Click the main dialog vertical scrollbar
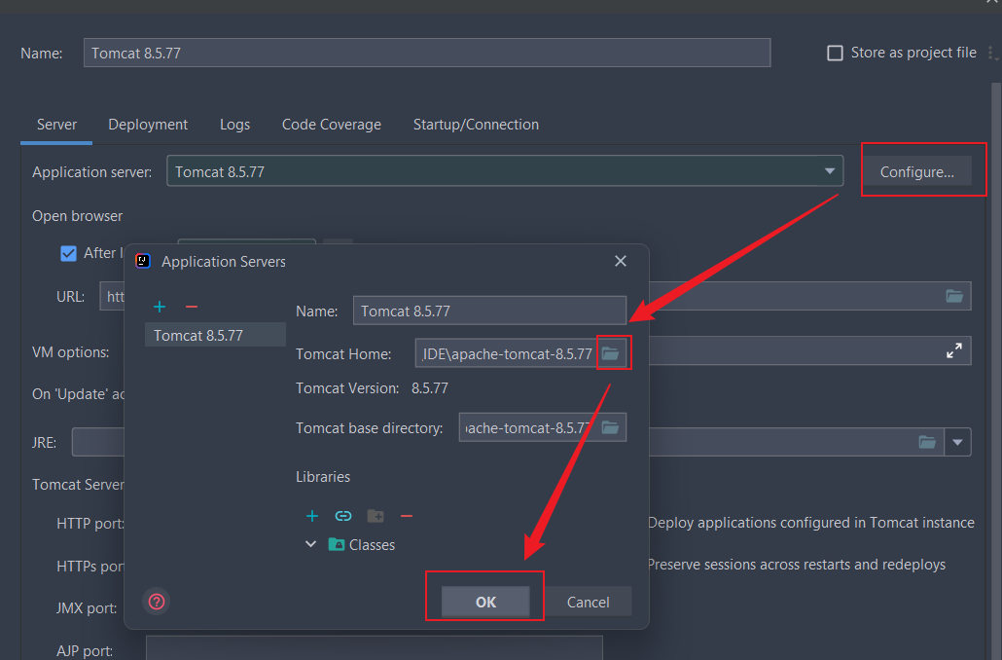The image size is (1002, 660). pyautogui.click(x=995, y=371)
